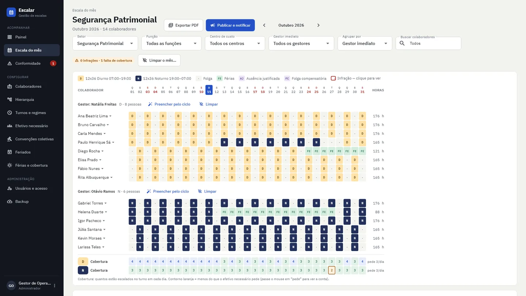
Task: Export the schedule as PDF
Action: (183, 25)
